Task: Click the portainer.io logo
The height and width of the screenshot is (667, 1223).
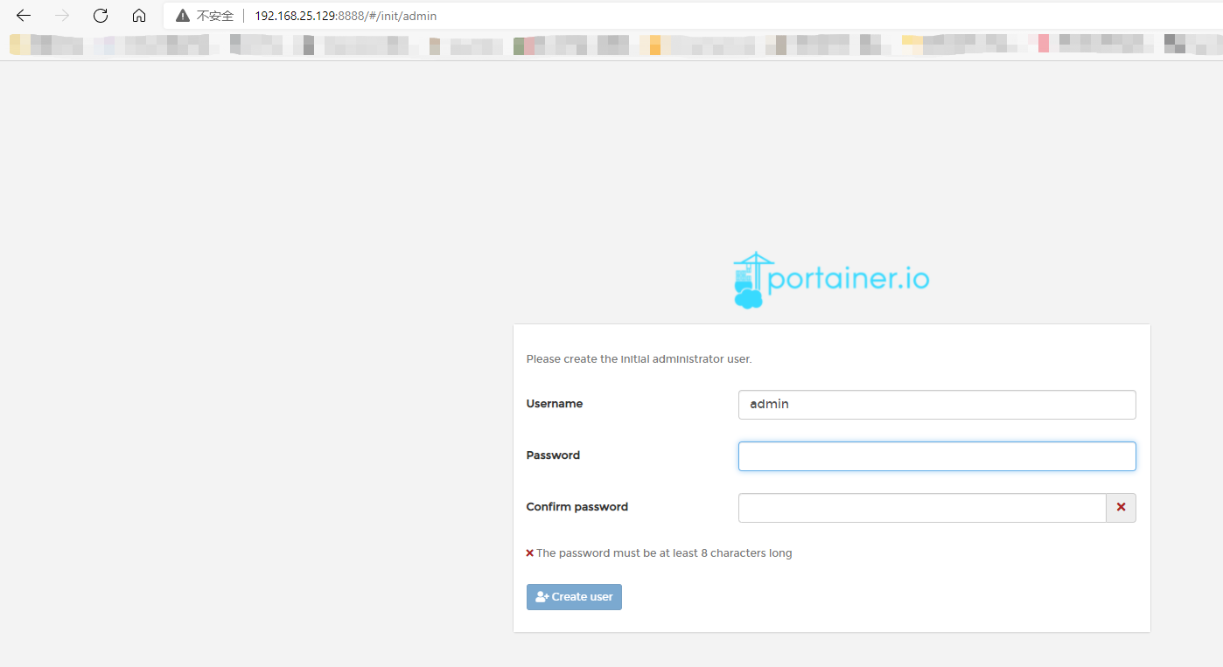Action: (831, 280)
